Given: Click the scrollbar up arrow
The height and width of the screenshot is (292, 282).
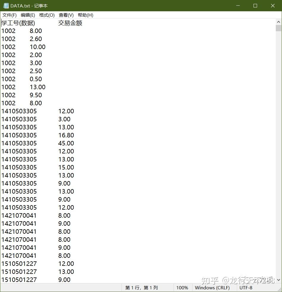Looking at the screenshot, I should (278, 21).
